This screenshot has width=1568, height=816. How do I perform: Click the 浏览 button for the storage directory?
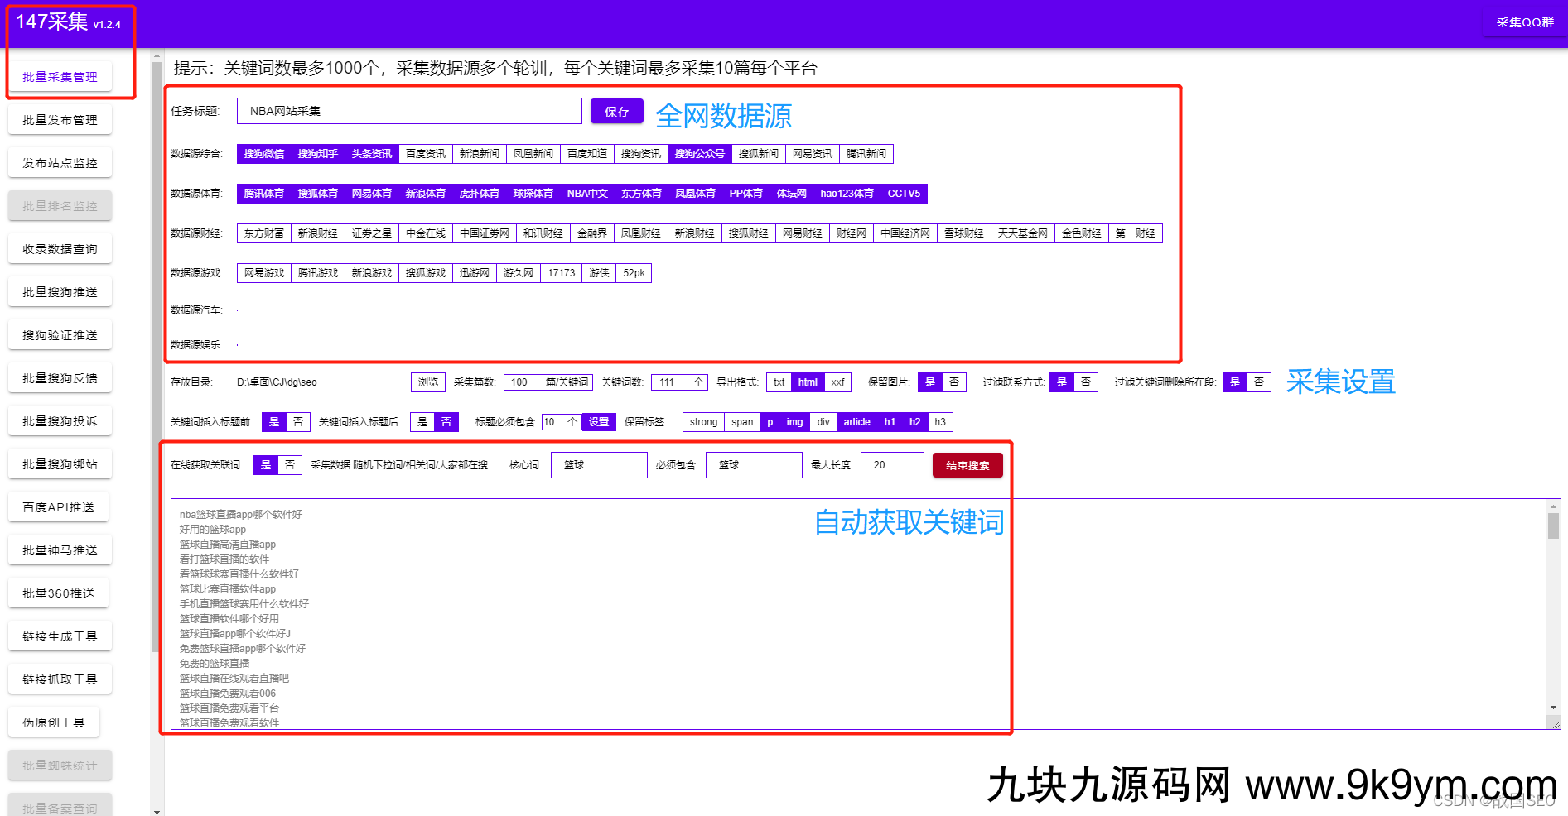tap(428, 382)
